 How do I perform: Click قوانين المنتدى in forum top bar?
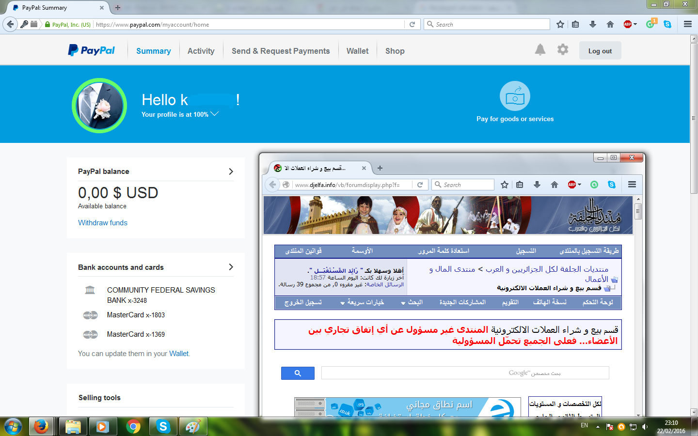[x=303, y=251]
